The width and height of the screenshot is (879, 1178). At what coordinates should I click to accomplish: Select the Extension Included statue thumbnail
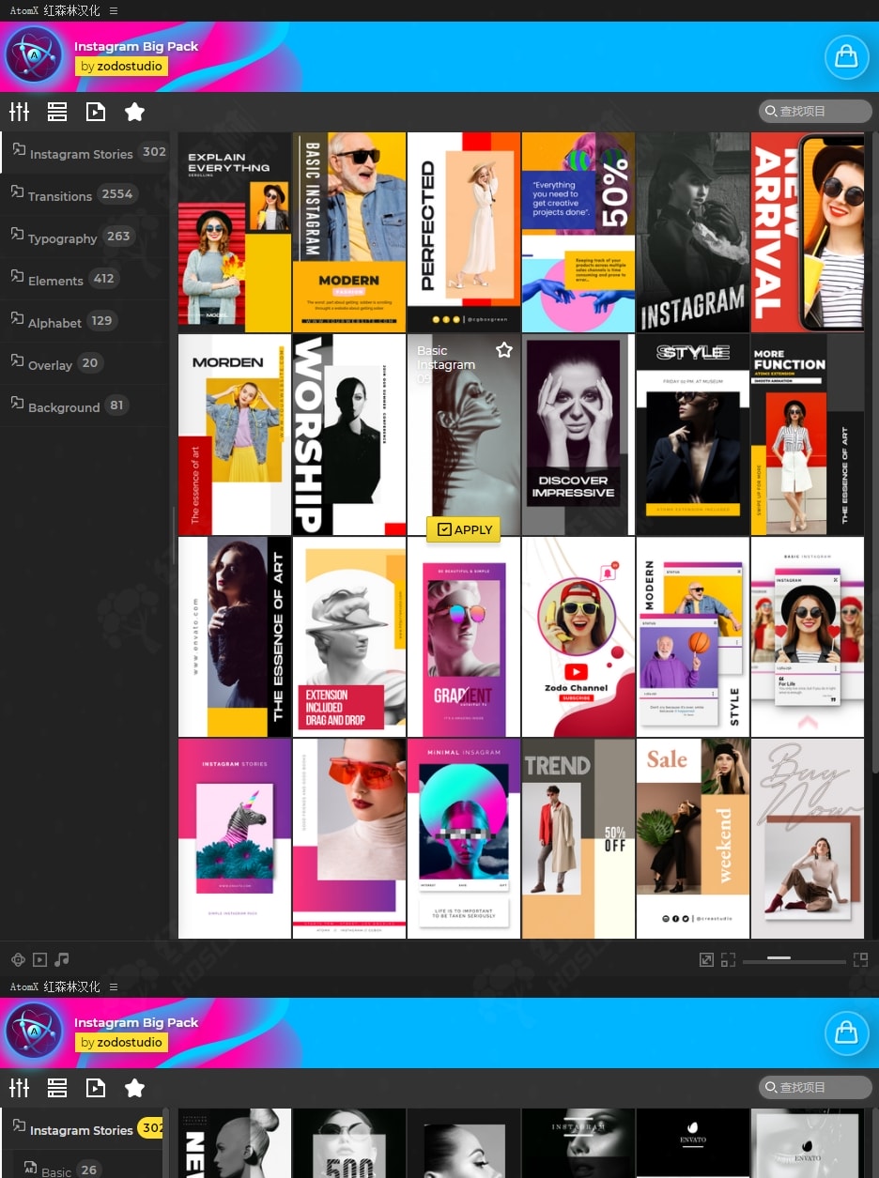click(x=349, y=636)
